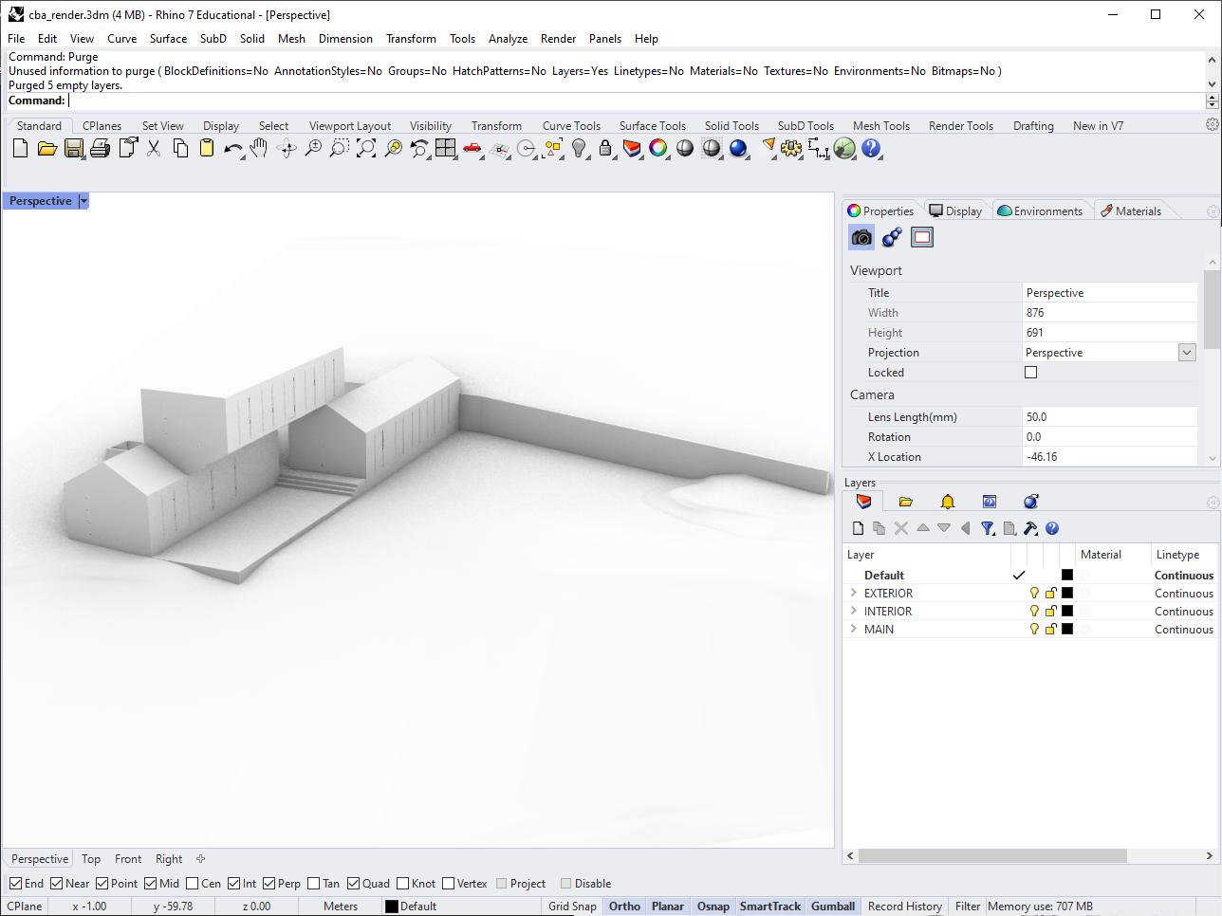Hide the EXTERIOR layer via lightbulb
1222x916 pixels.
[x=1034, y=594]
